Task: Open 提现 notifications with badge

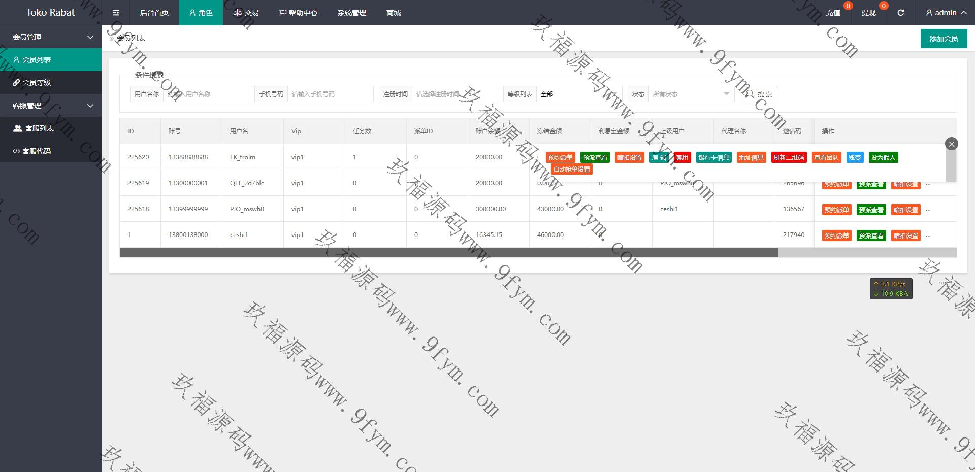Action: pyautogui.click(x=869, y=13)
